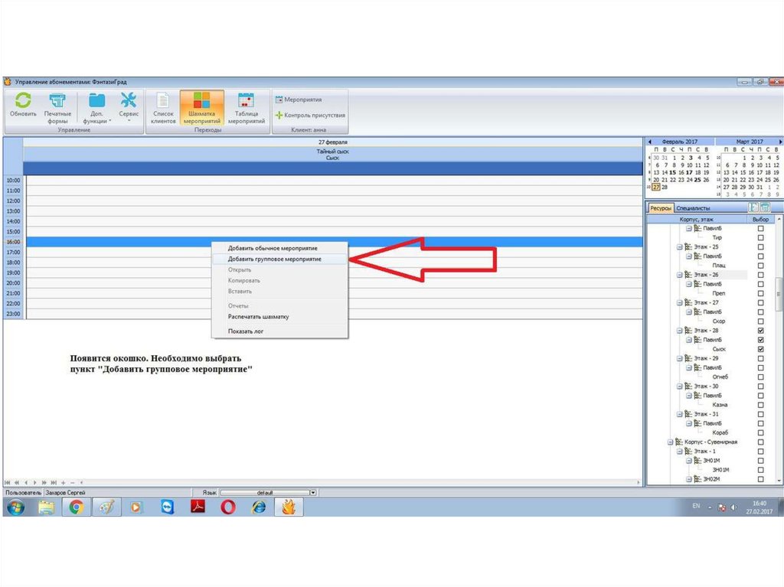This screenshot has width=784, height=587.
Task: Click the Мероприятия client button
Action: (x=299, y=99)
